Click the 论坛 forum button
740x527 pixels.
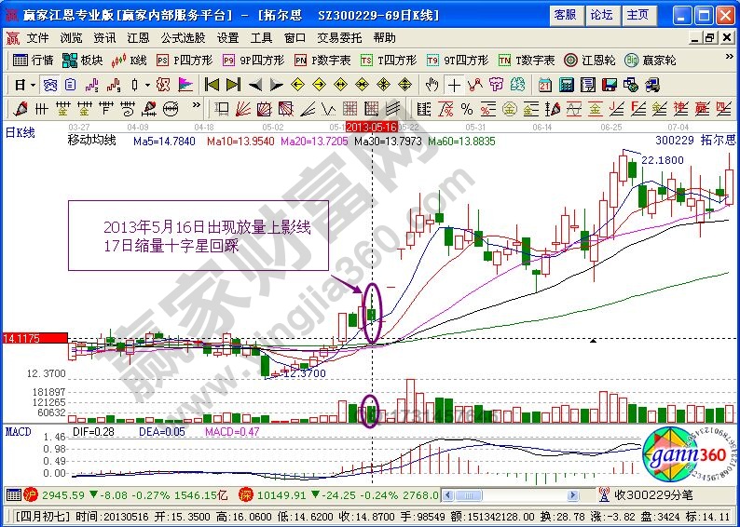click(x=601, y=15)
